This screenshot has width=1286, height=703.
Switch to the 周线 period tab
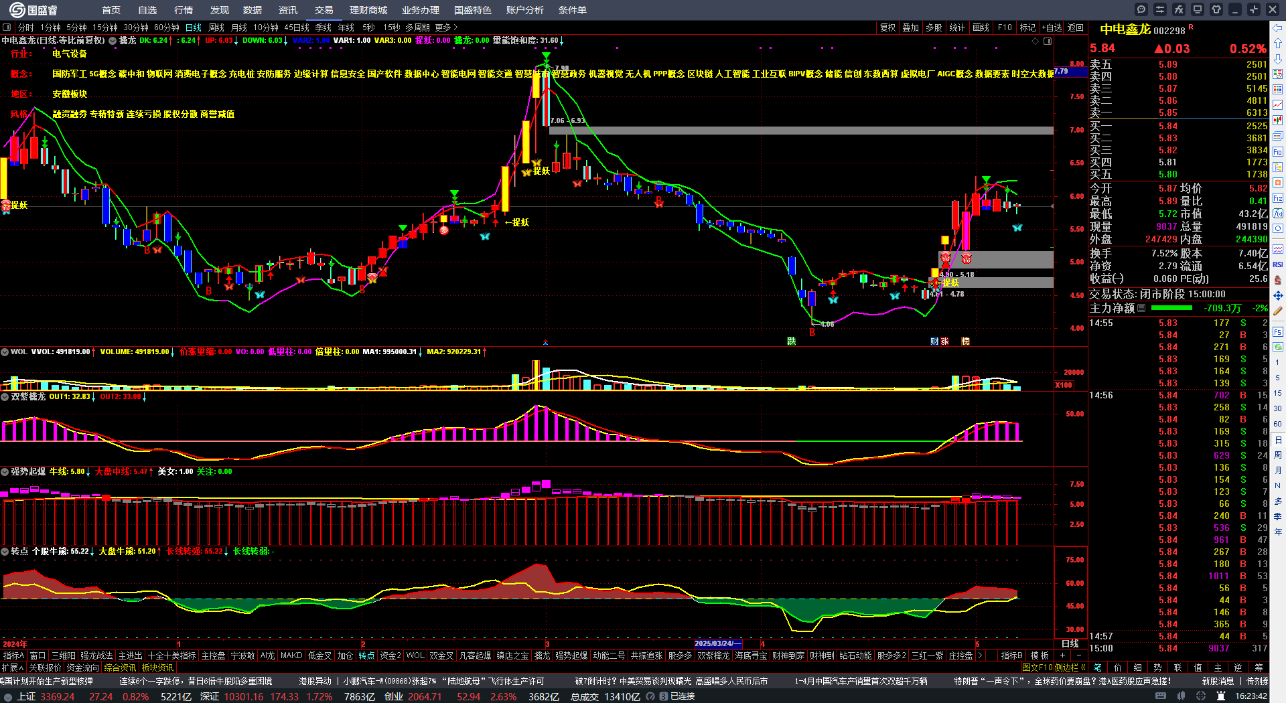[216, 27]
